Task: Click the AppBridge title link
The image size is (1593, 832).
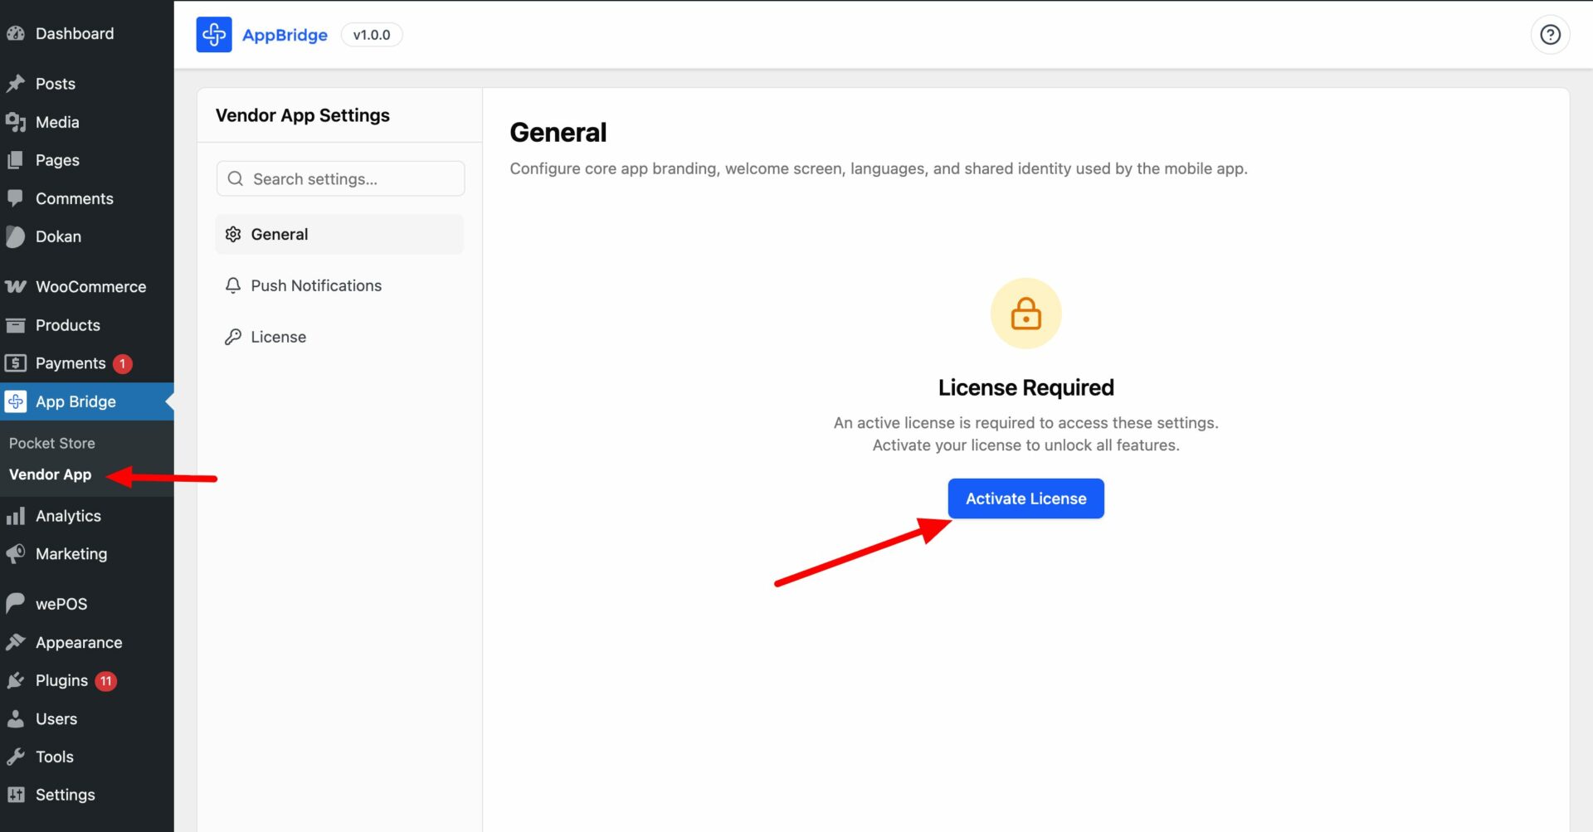Action: (x=285, y=35)
